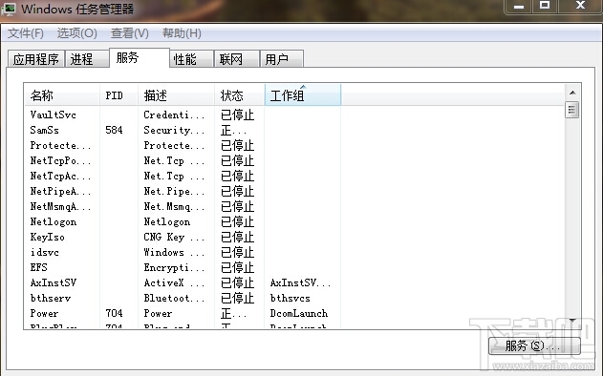Screen dimensions: 603x376
Task: Open the 查看(V) menu
Action: click(129, 33)
